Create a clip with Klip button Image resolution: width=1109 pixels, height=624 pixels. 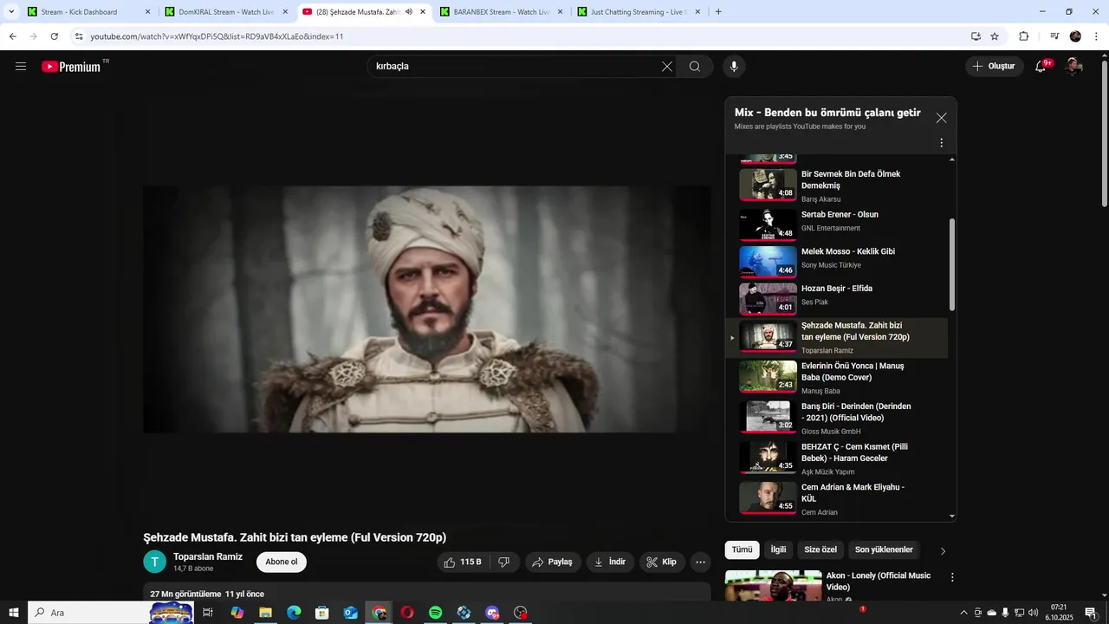(662, 562)
